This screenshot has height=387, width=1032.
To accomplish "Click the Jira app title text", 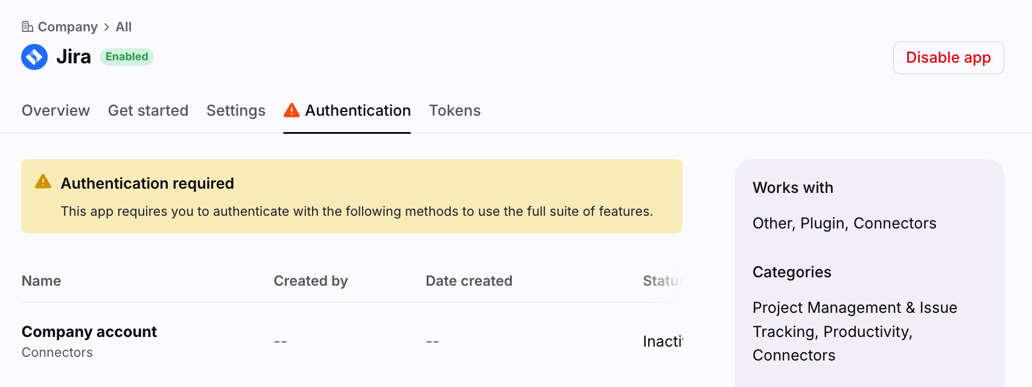I will tap(74, 57).
